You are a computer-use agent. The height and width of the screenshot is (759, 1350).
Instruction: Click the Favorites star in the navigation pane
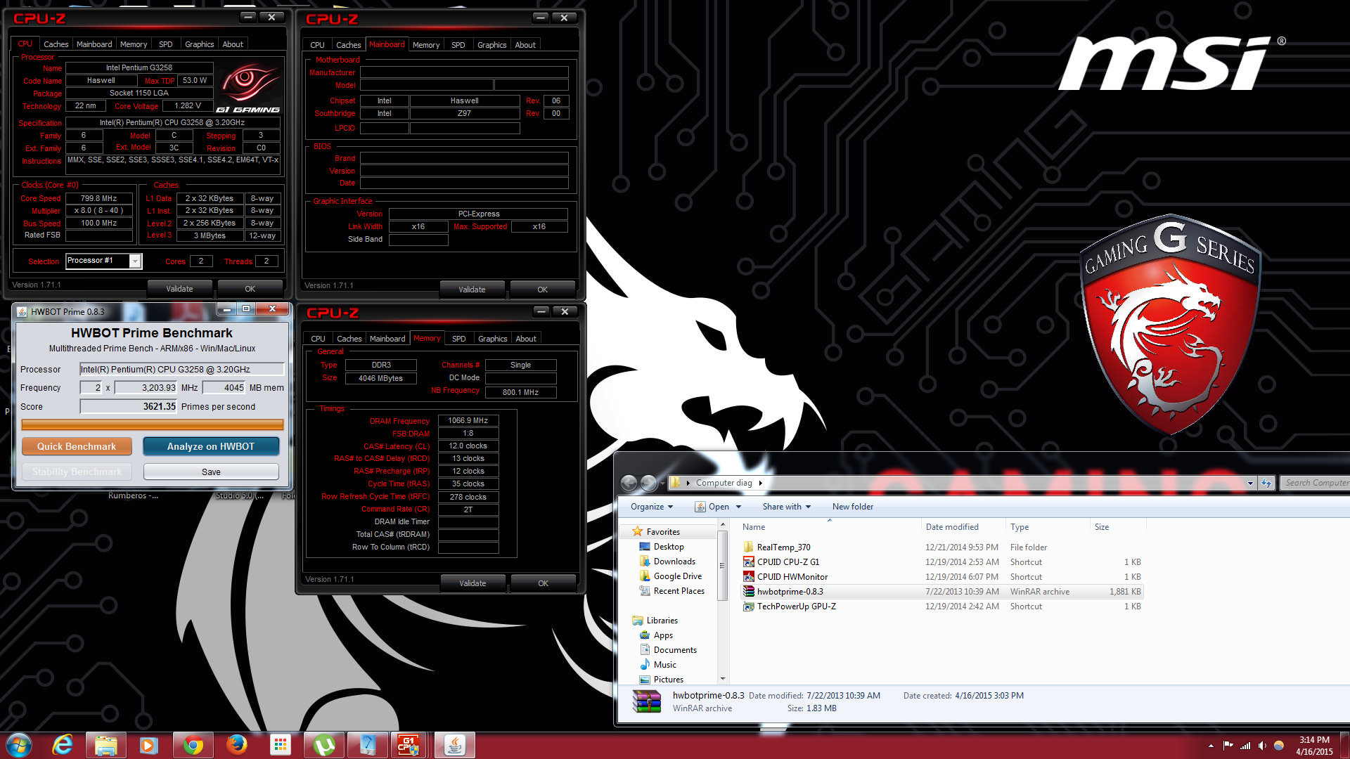tap(638, 532)
